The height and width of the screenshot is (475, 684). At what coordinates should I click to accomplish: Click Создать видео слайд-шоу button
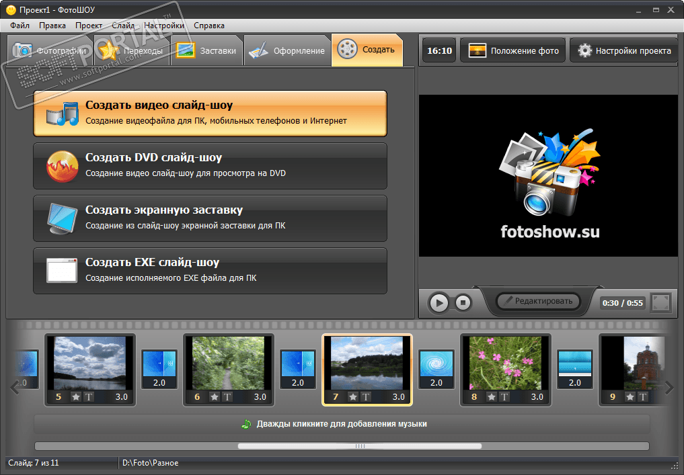coord(210,114)
